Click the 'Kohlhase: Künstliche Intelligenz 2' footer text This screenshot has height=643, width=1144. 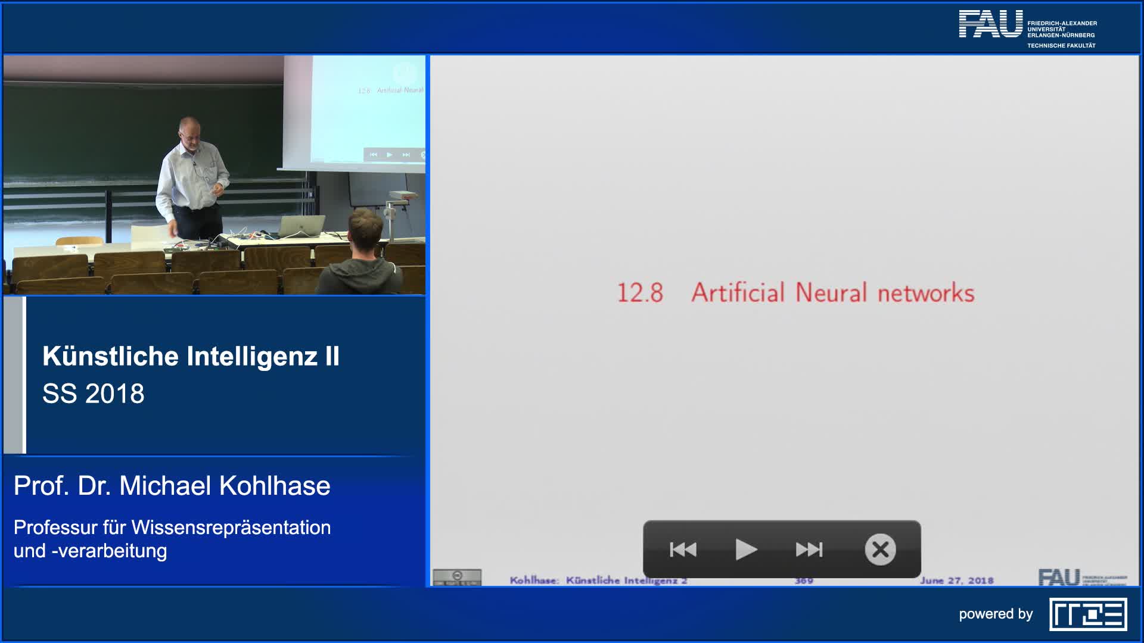pos(598,580)
